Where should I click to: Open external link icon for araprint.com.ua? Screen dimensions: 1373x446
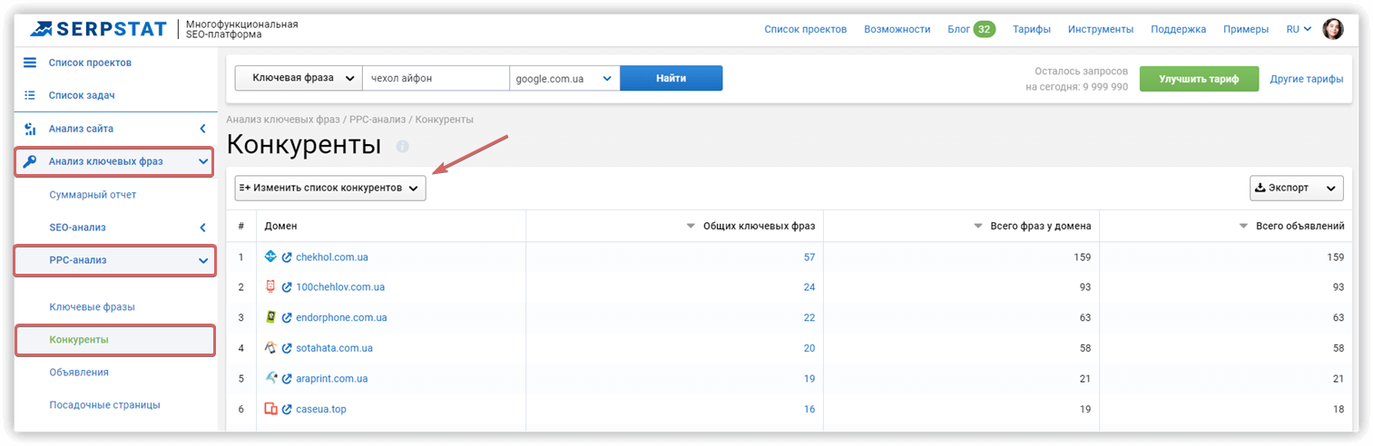click(287, 379)
